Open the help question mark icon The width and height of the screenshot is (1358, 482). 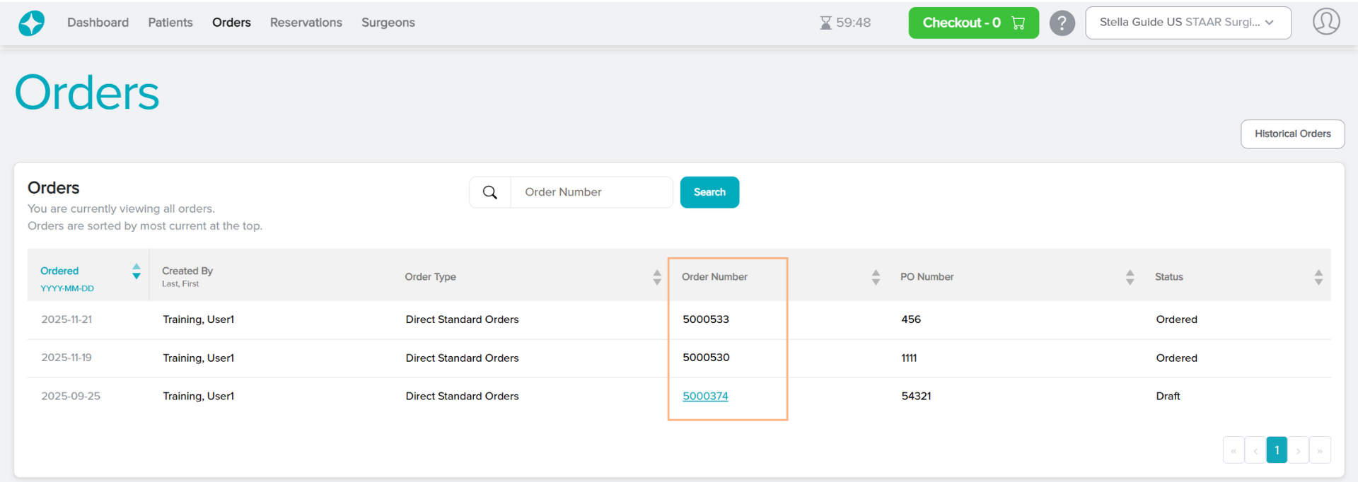tap(1062, 23)
